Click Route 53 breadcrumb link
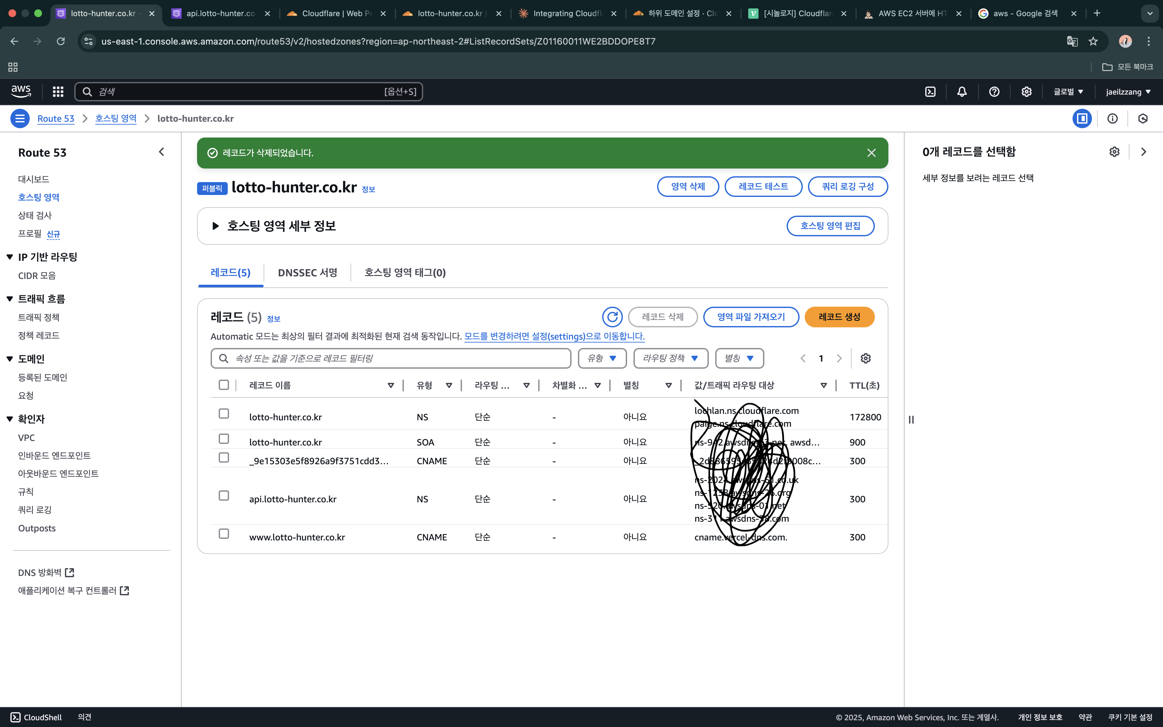Image resolution: width=1163 pixels, height=727 pixels. 56,119
